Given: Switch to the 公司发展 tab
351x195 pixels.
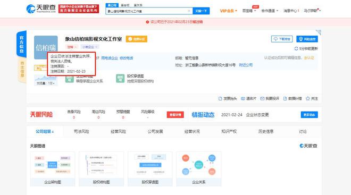Looking at the screenshot, I should (155, 131).
